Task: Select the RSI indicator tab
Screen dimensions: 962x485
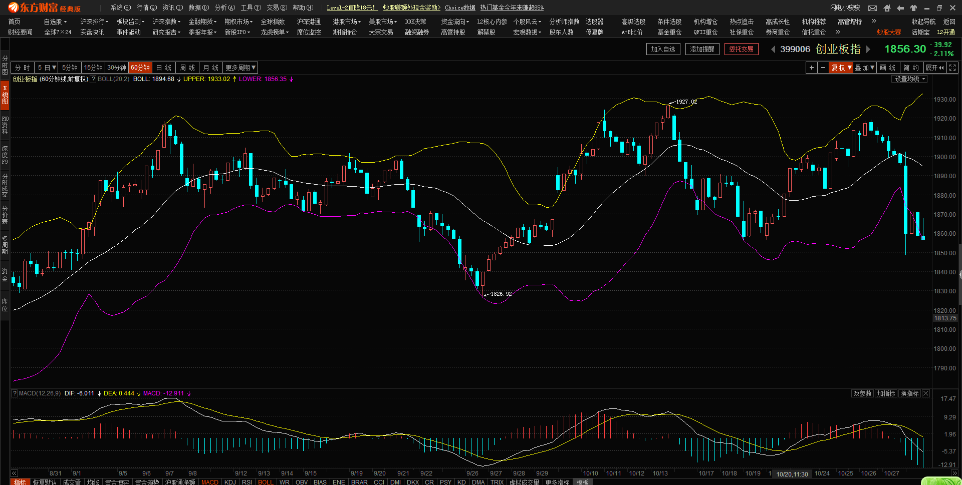Action: tap(247, 482)
